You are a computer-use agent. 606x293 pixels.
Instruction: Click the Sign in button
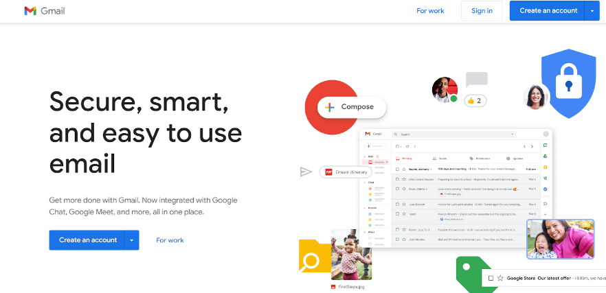[482, 11]
